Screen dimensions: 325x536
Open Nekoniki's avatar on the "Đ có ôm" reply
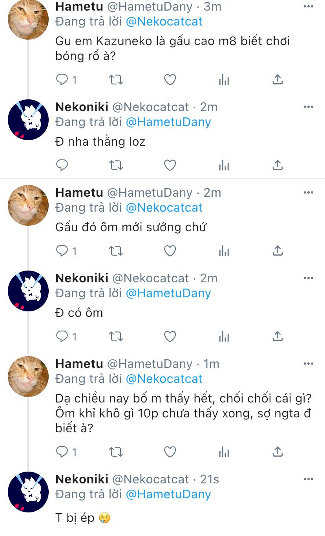click(28, 291)
